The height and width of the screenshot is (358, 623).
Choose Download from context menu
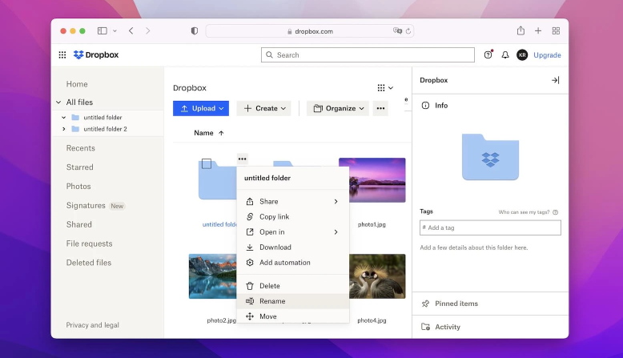(293, 247)
